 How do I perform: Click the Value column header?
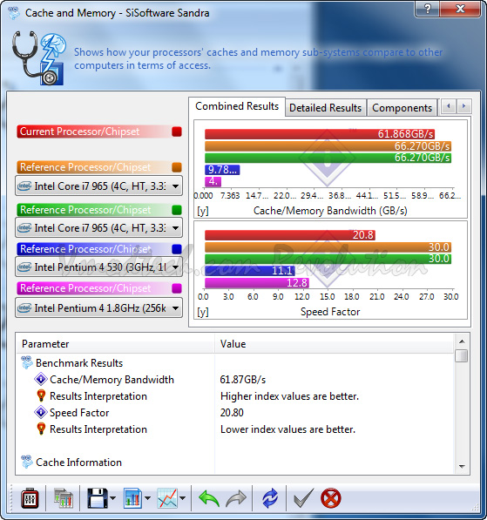coord(335,344)
